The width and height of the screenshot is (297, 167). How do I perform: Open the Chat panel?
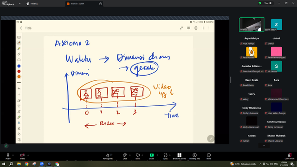125,156
